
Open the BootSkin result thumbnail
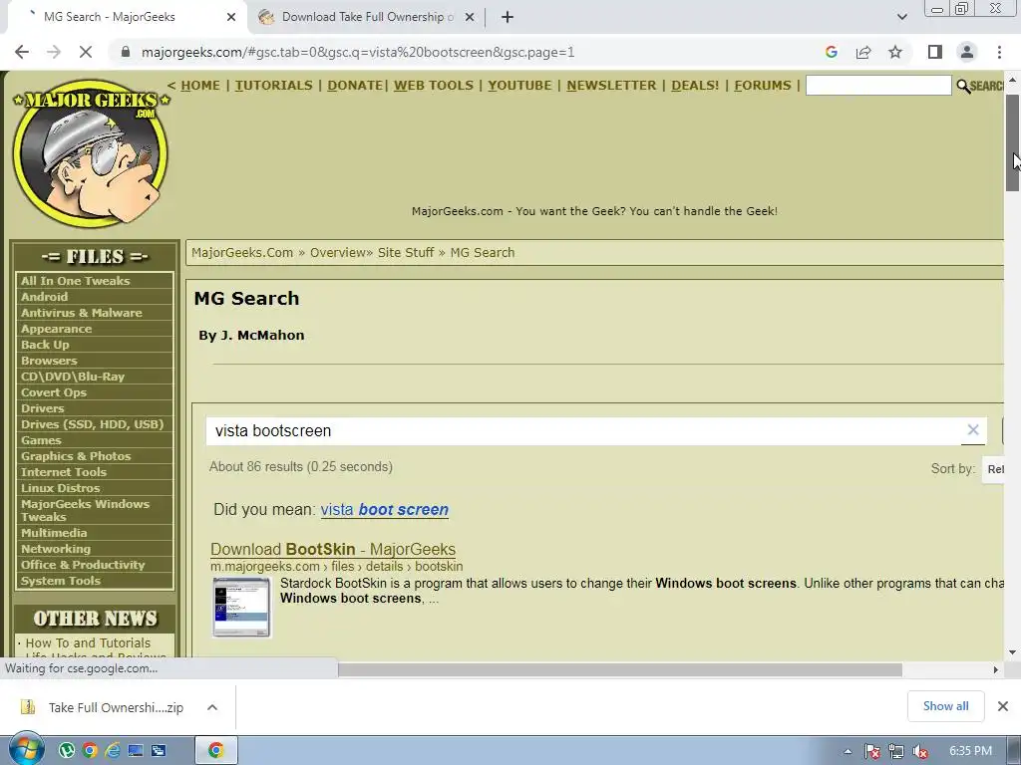pos(241,607)
